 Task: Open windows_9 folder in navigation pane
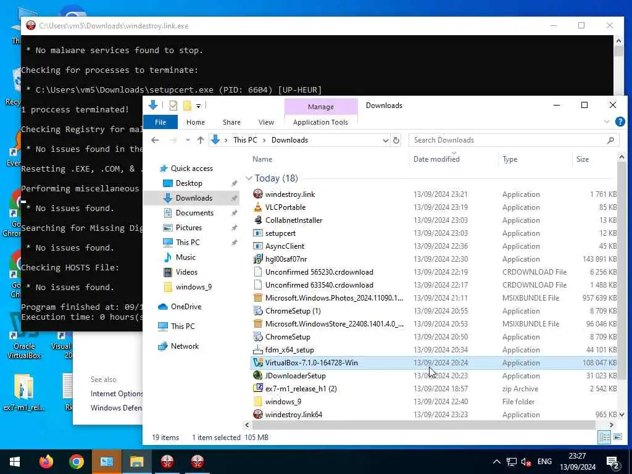coord(193,287)
